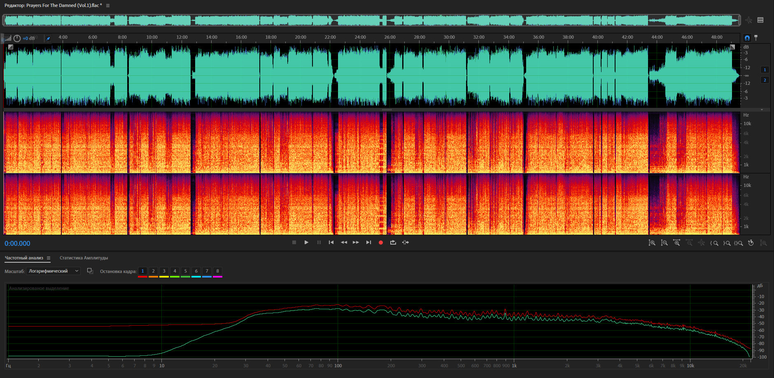Zoom to selection in point
Image resolution: width=774 pixels, height=378 pixels.
(x=714, y=243)
